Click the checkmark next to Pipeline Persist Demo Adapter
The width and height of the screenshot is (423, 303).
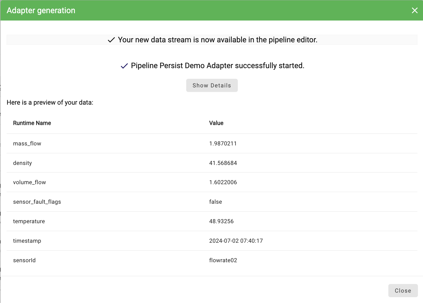pyautogui.click(x=124, y=66)
